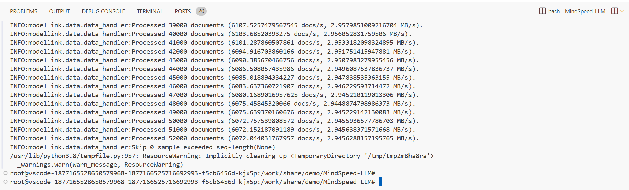This screenshot has height=190, width=629.
Task: Click the 'Skip 0 sample exceeded seq-length' line
Action: point(142,147)
